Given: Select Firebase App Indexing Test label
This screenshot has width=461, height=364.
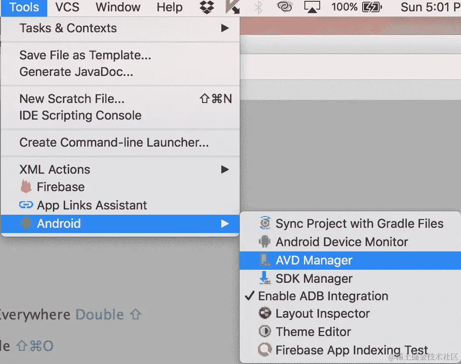Looking at the screenshot, I should pos(352,350).
